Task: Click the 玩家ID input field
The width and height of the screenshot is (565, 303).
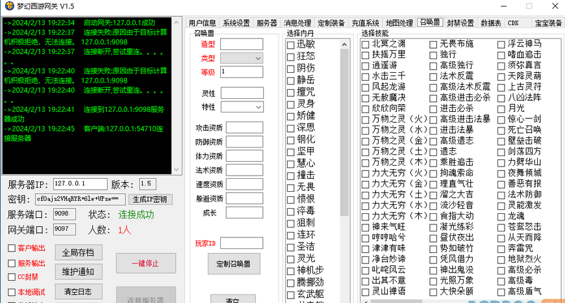Action: pos(242,243)
